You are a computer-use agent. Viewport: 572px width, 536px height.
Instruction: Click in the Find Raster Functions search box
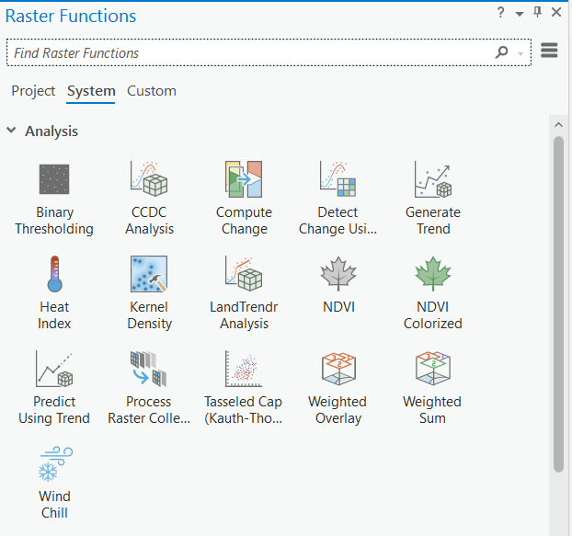[x=248, y=53]
